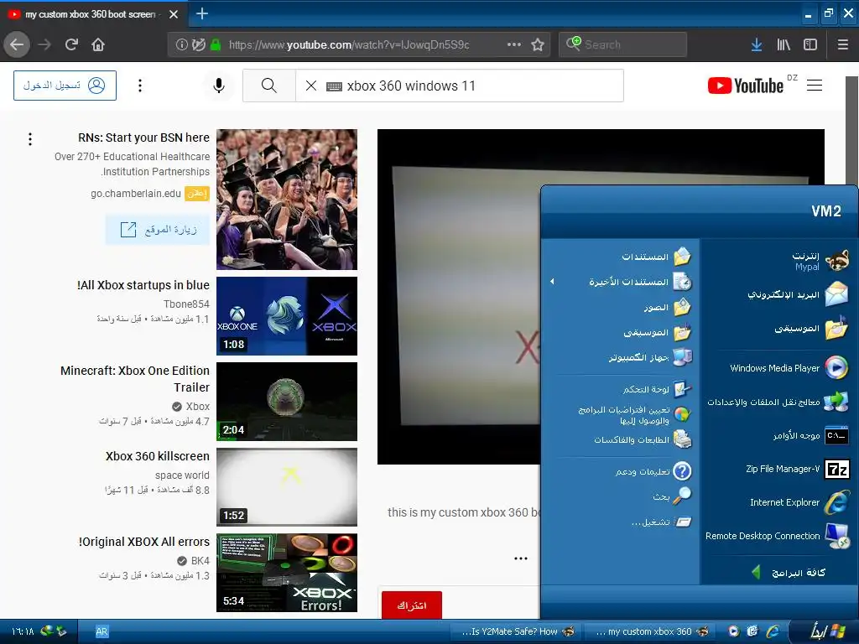Open the Music item under E-mail
The height and width of the screenshot is (644, 859).
pos(810,329)
